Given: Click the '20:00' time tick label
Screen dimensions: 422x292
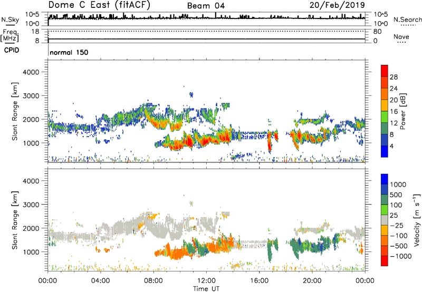Looking at the screenshot, I should (x=312, y=281).
